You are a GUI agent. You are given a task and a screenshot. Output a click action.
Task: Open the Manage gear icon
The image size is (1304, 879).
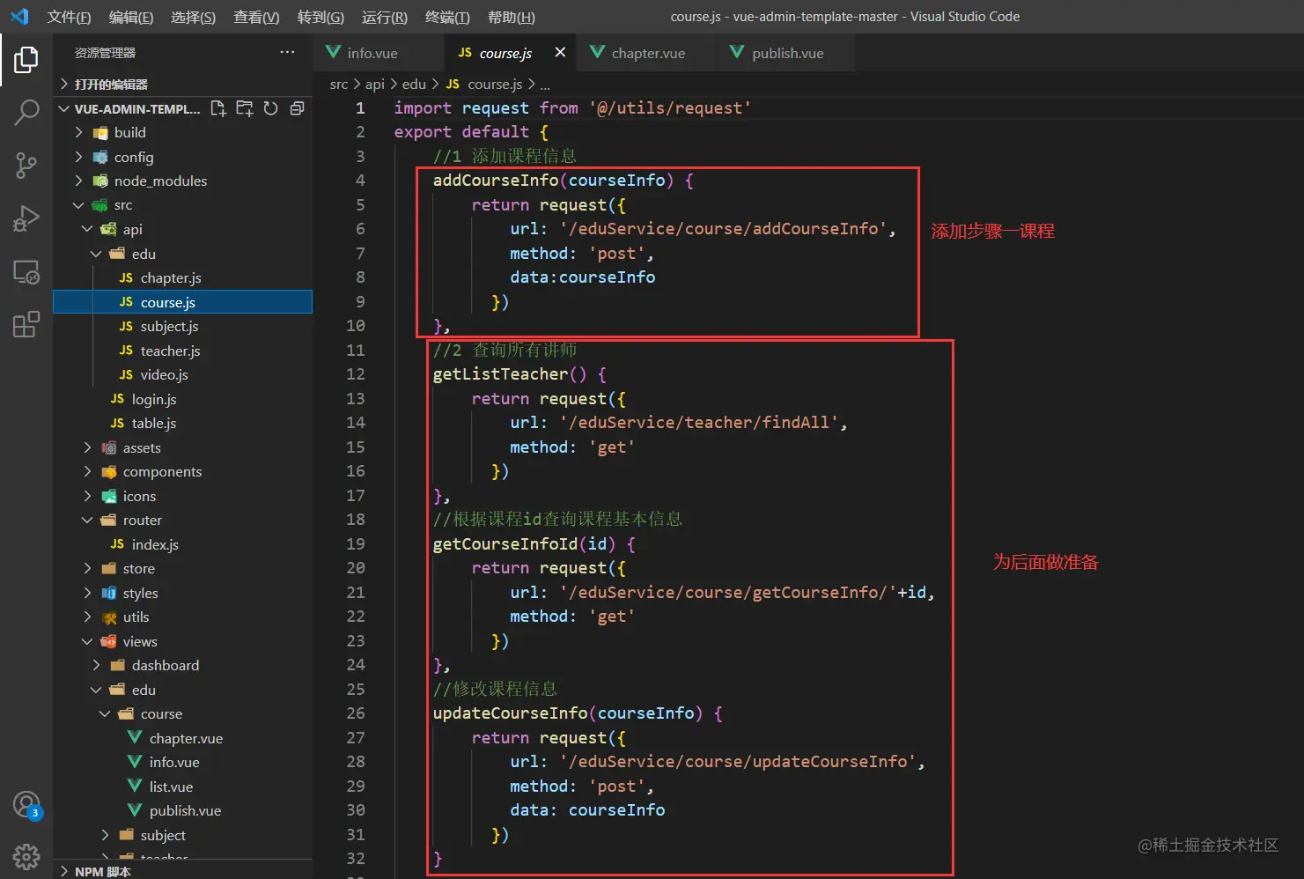click(x=26, y=856)
